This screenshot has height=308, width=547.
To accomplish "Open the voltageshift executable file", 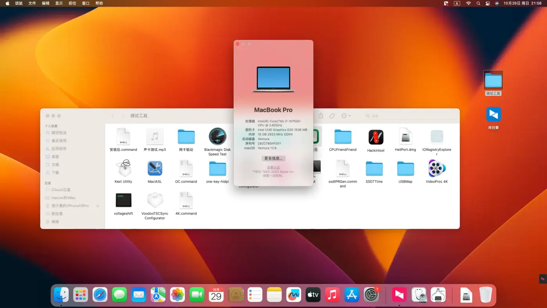I will click(x=123, y=201).
